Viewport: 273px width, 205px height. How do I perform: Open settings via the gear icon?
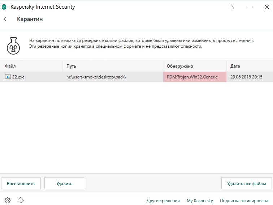[8, 200]
